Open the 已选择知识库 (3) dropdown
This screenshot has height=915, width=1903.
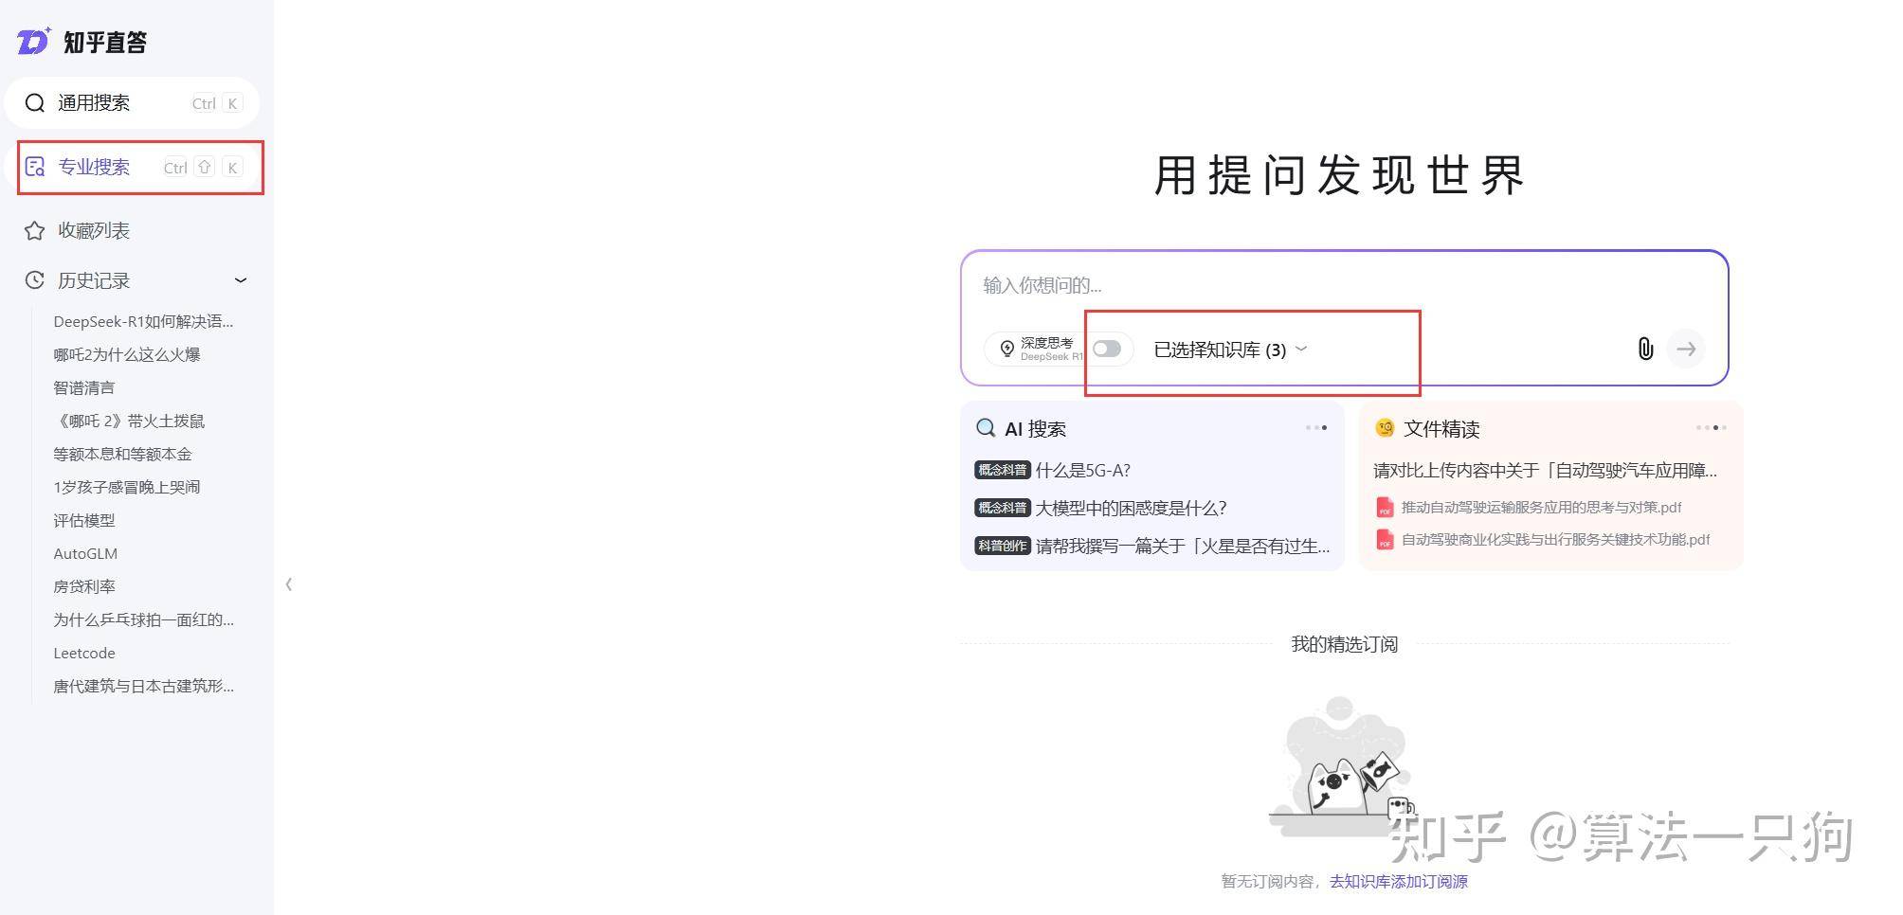pos(1230,350)
